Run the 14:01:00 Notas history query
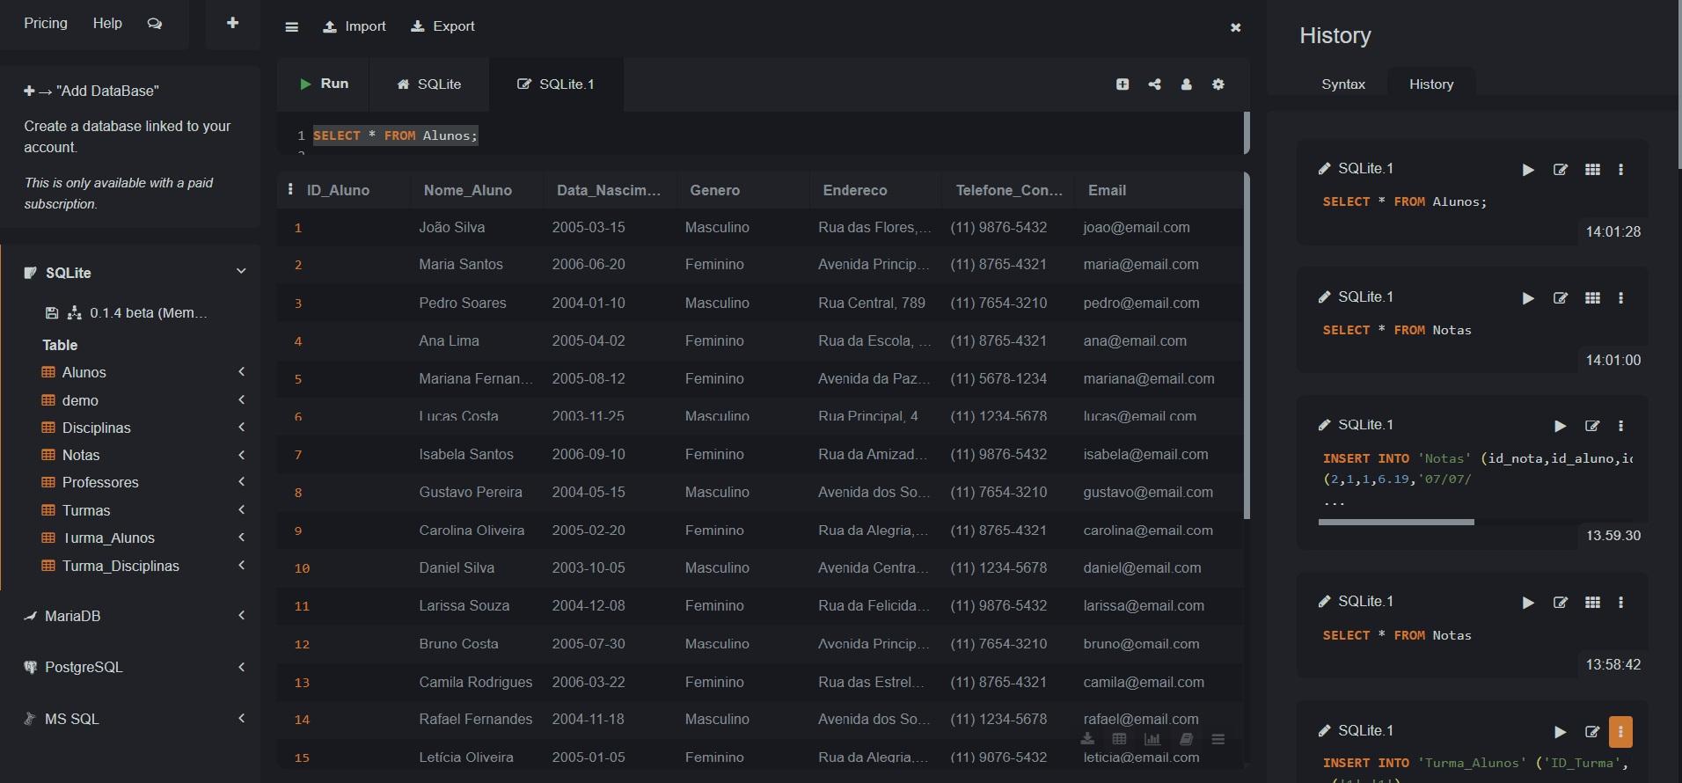The height and width of the screenshot is (783, 1682). point(1528,298)
